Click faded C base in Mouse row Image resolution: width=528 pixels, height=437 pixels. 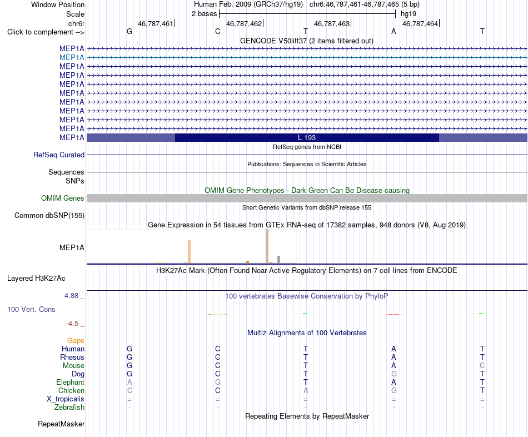pyautogui.click(x=482, y=366)
